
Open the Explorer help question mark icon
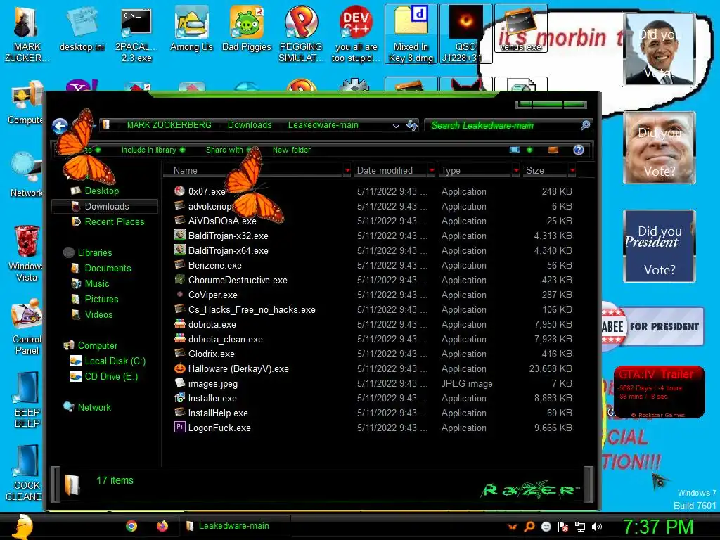point(579,150)
